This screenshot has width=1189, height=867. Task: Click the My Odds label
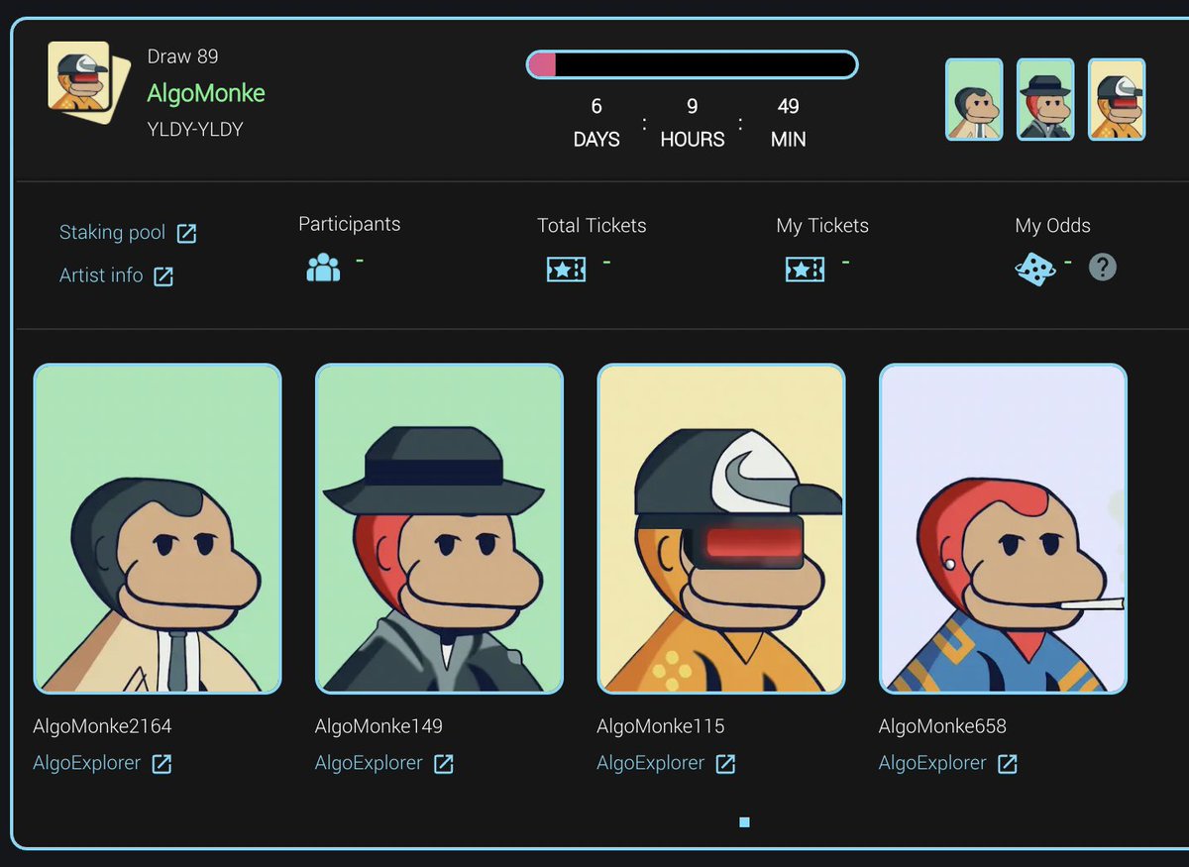[1052, 226]
